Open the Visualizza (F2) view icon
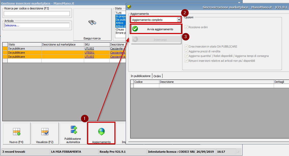 point(45,132)
